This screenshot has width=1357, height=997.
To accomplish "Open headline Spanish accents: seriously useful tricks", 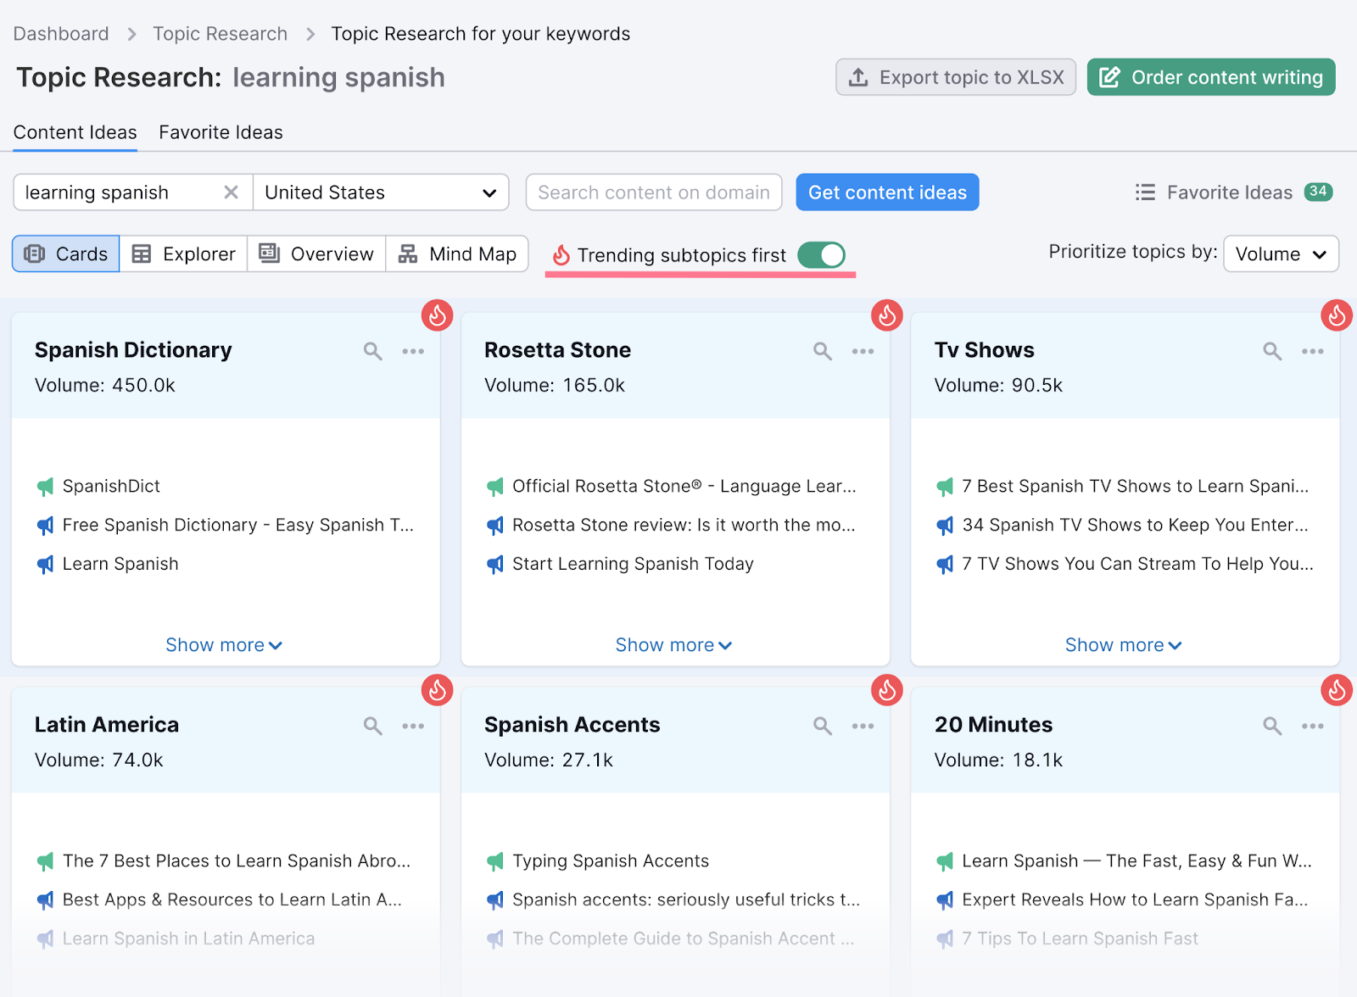I will [x=686, y=900].
